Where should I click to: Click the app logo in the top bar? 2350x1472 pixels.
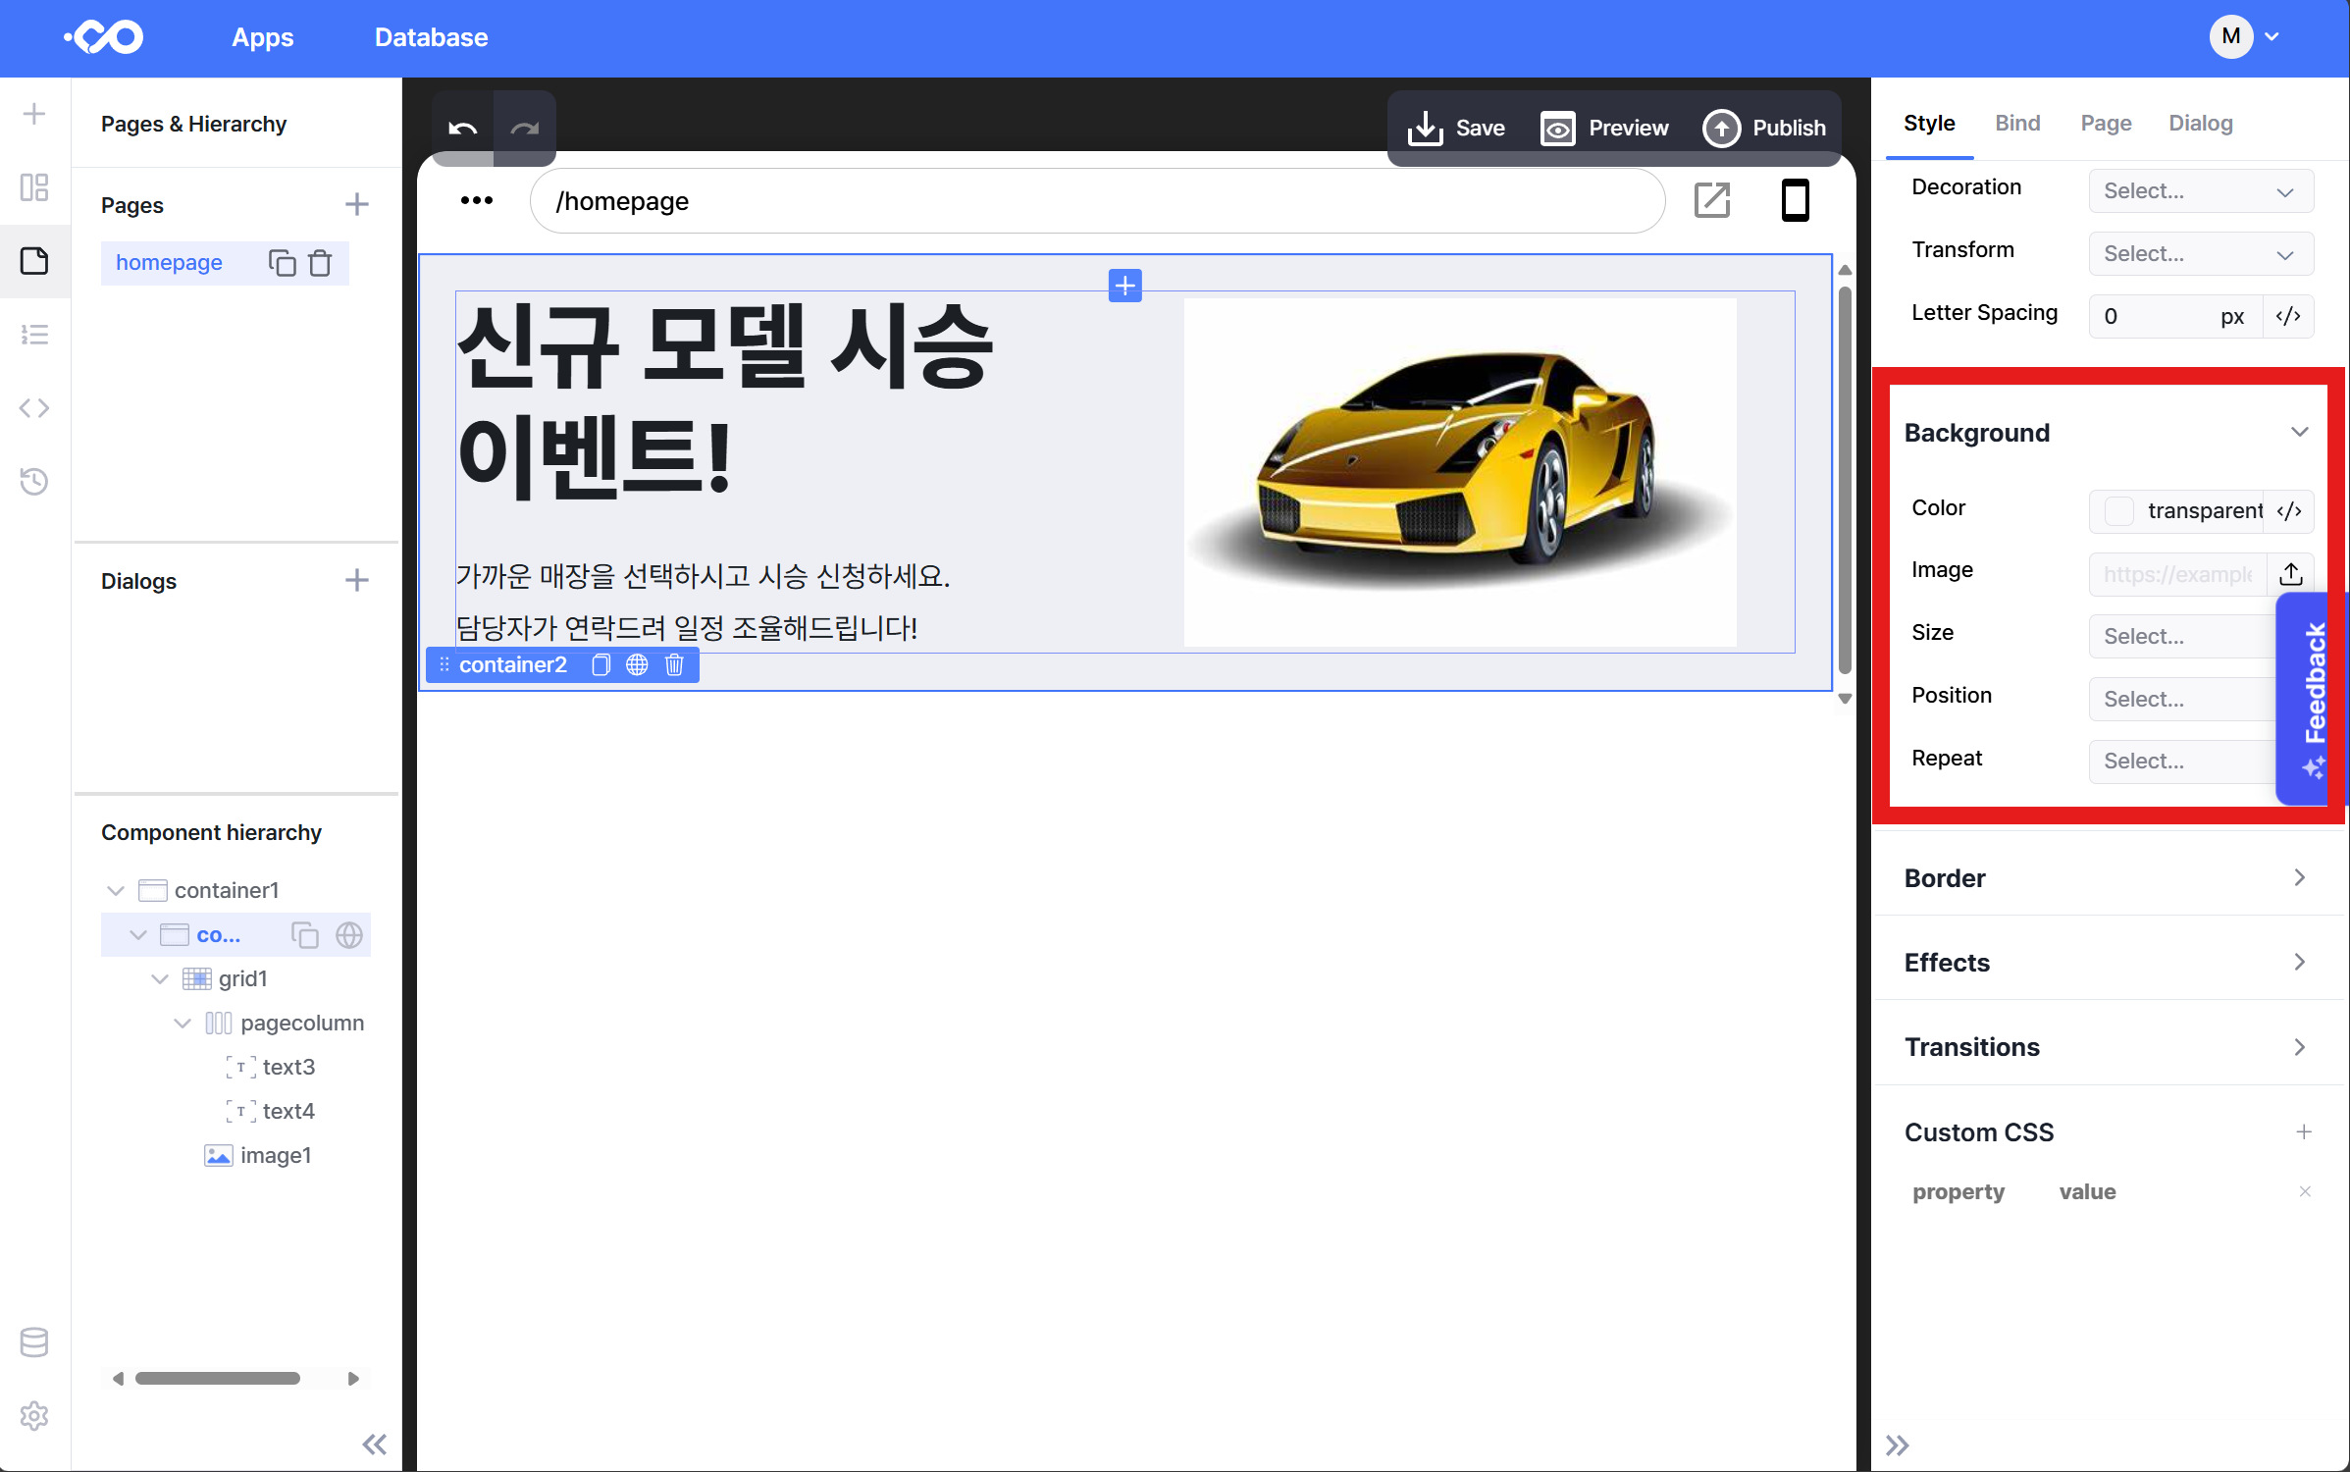coord(104,37)
